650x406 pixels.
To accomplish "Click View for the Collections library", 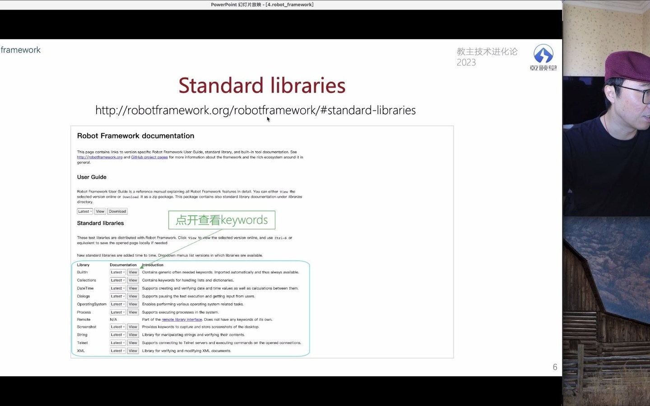I will coord(133,280).
